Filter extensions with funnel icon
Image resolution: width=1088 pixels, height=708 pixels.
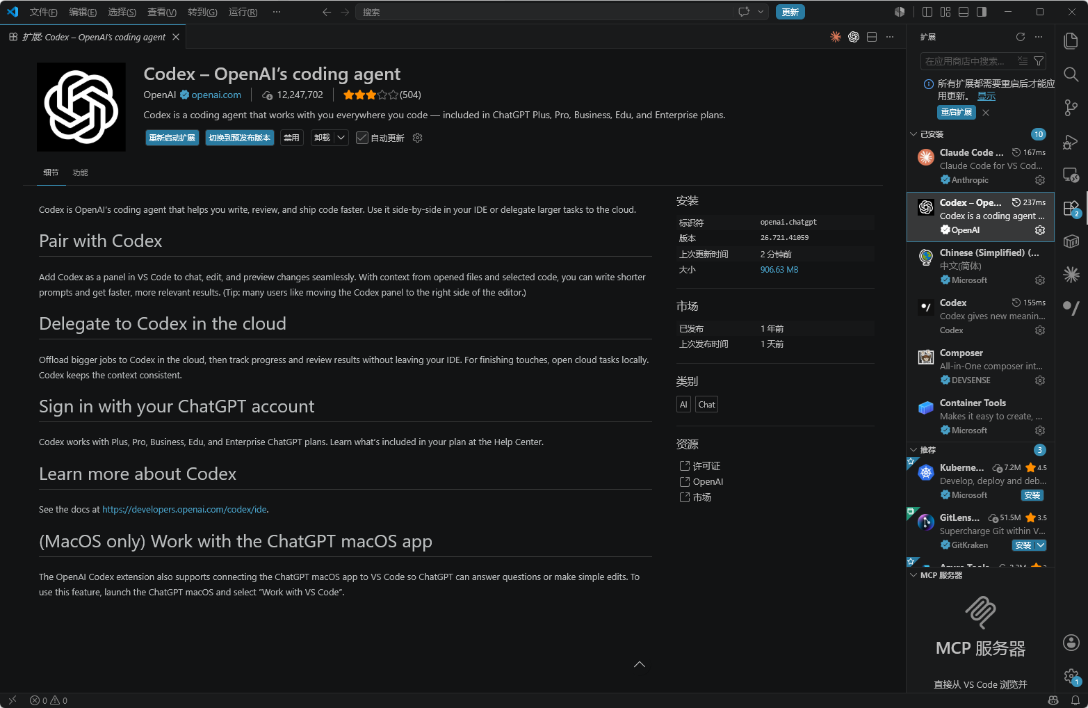(x=1039, y=61)
